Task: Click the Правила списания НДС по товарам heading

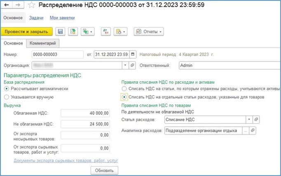Action: 156,105
